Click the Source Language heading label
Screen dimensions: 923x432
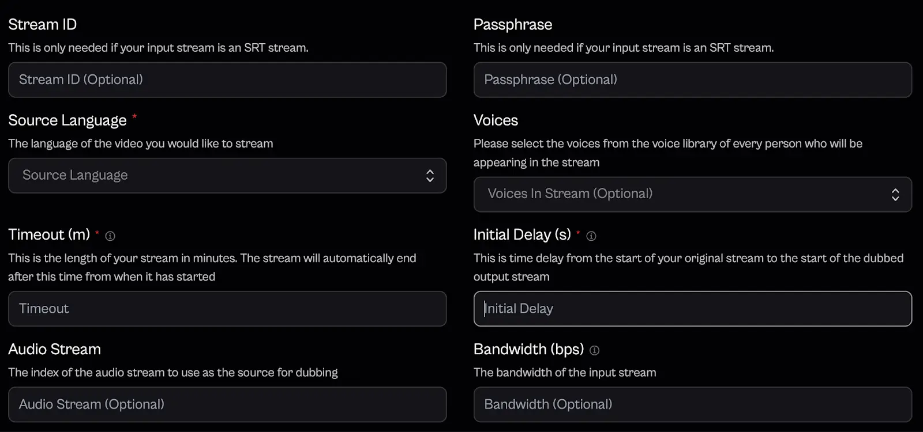pos(67,120)
